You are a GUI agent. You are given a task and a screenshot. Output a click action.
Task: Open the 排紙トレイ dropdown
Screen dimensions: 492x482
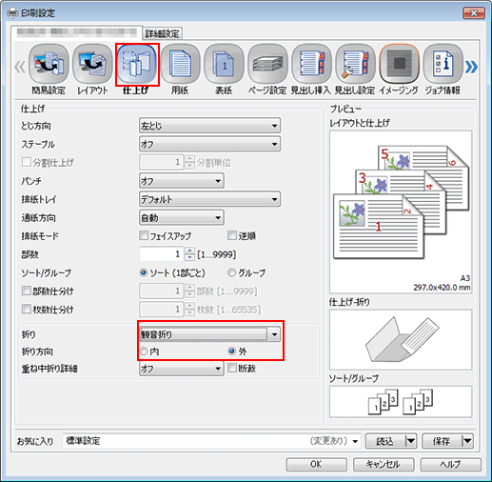(x=209, y=199)
